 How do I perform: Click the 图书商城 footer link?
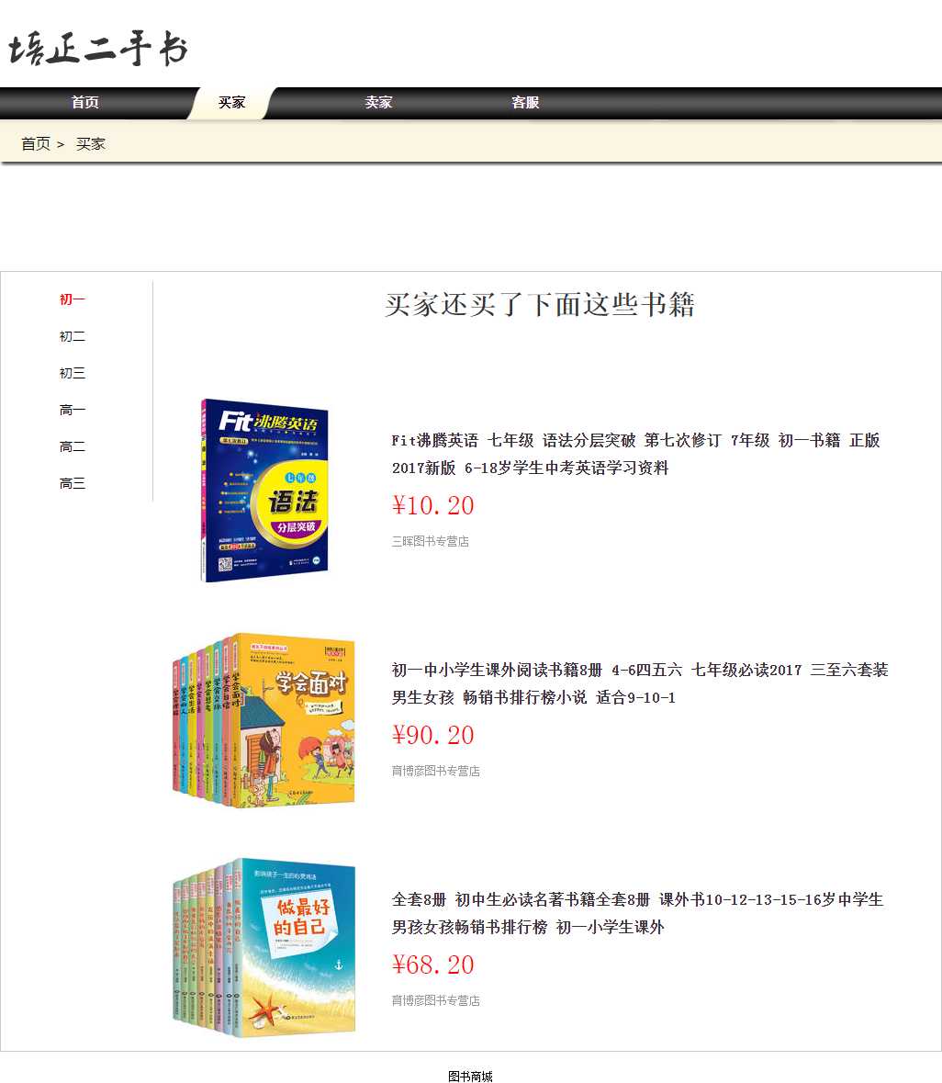[x=470, y=1077]
